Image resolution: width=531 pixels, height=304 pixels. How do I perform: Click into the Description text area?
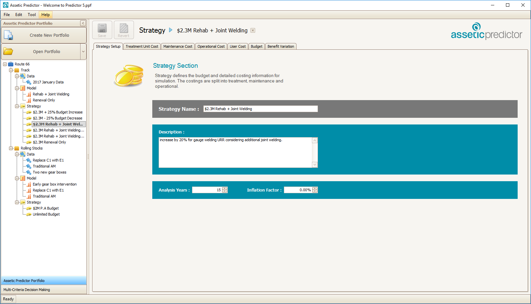235,153
